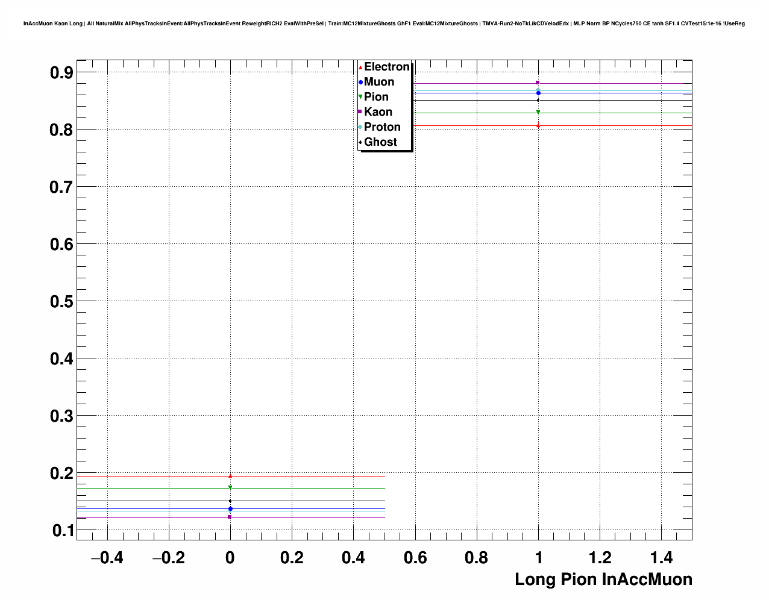Click the blue Muon circle marker in legend

[360, 82]
